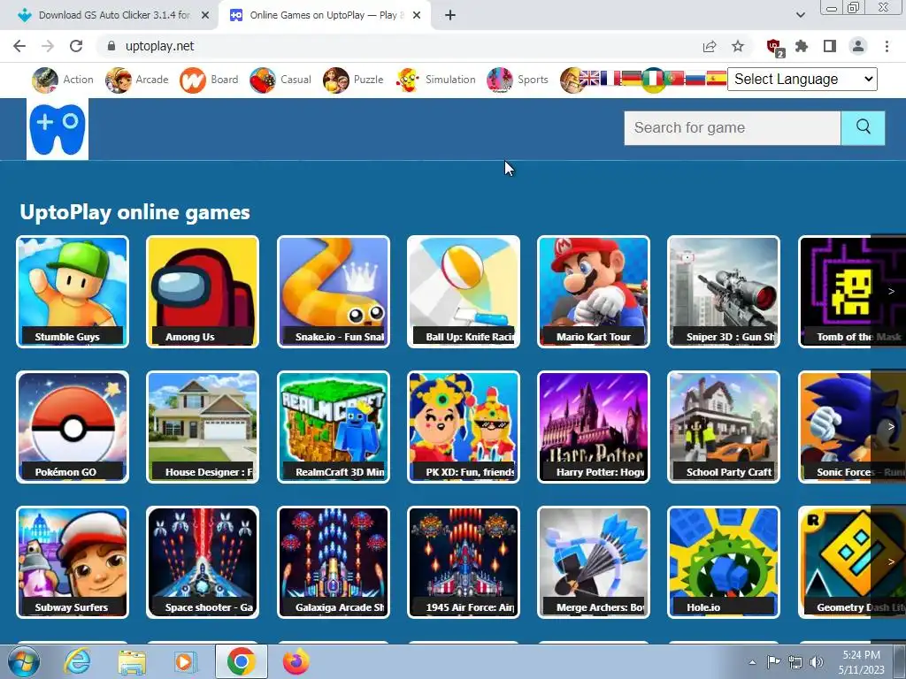
Task: Open a new browser tab
Action: 450,16
